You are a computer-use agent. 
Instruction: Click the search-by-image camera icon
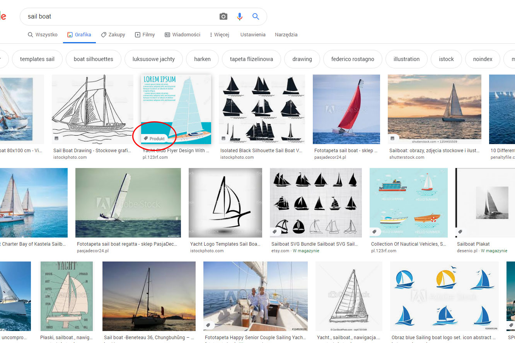click(223, 16)
